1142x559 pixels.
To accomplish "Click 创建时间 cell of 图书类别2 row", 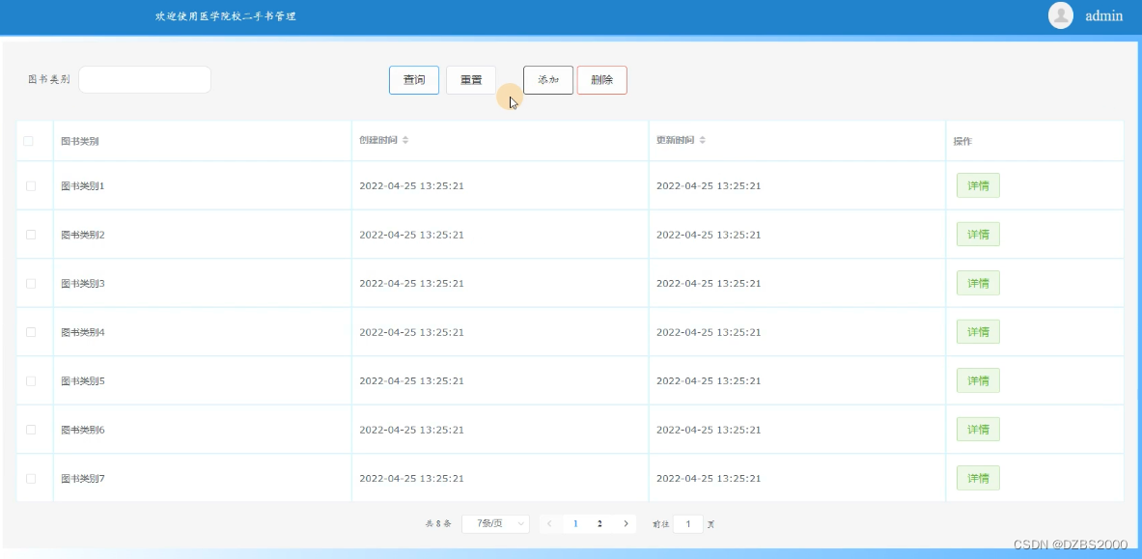I will pyautogui.click(x=411, y=235).
